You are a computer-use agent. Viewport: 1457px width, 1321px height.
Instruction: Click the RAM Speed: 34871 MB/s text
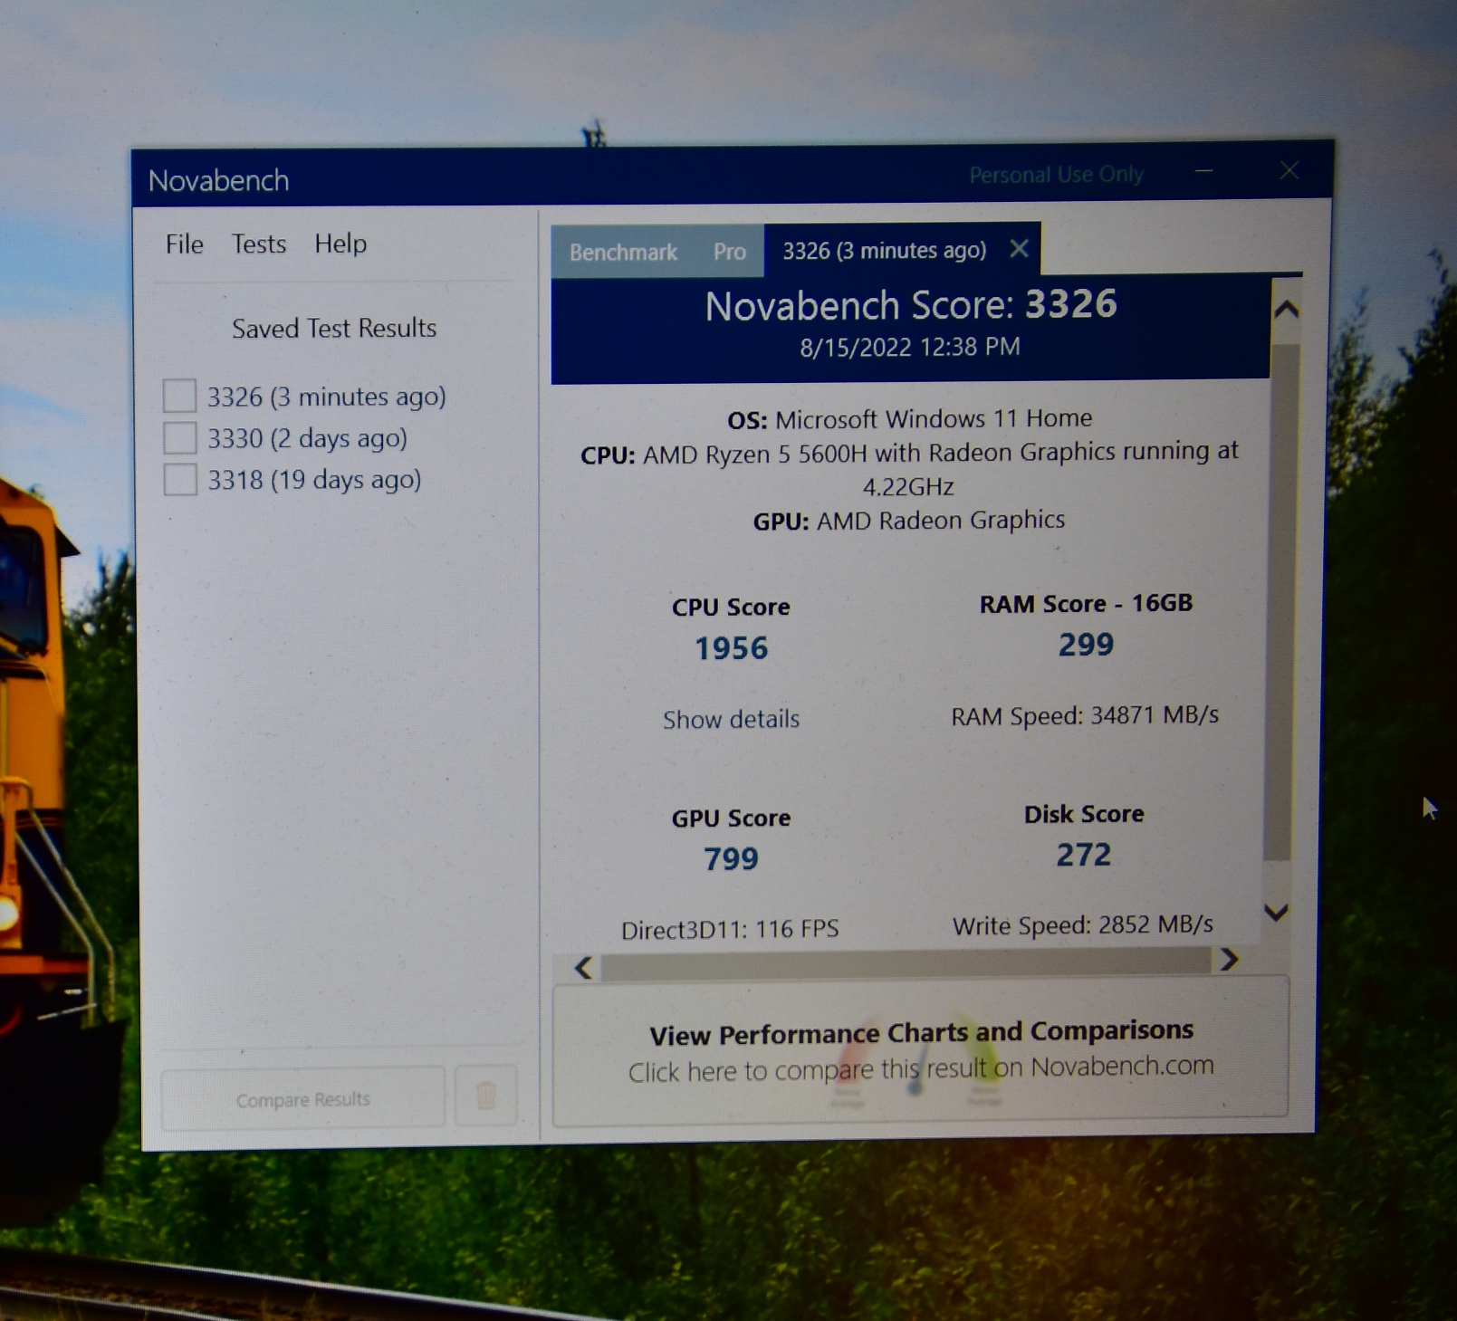tap(1085, 715)
